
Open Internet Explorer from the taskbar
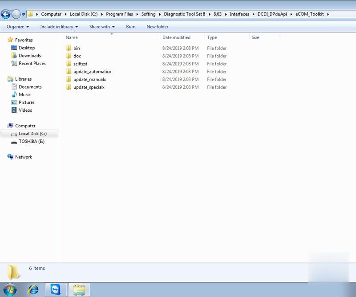(x=33, y=289)
